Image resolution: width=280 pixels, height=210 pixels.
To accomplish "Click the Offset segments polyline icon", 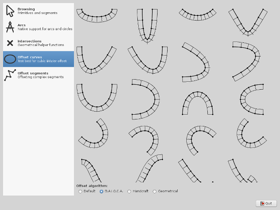I will (x=10, y=75).
